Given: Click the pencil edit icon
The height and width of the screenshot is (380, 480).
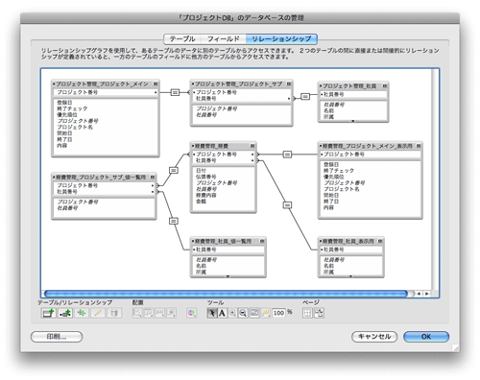Looking at the screenshot, I should point(98,313).
